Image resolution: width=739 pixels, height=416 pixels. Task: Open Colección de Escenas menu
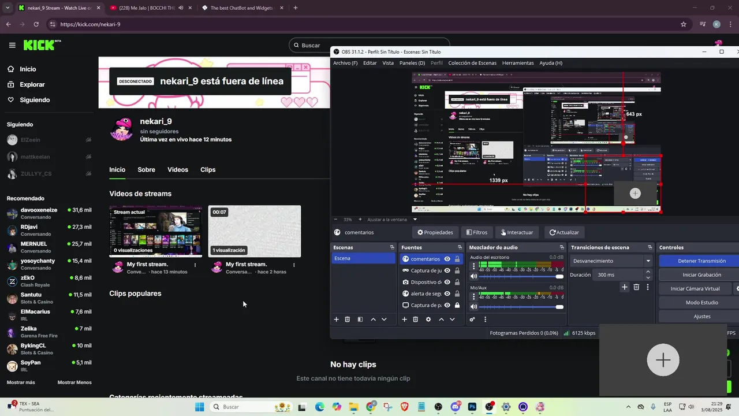pos(472,63)
